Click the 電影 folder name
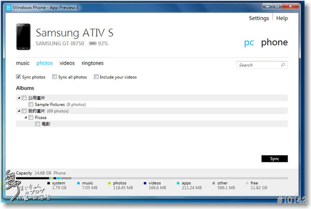Viewport: 311px width, 209px height. point(46,124)
